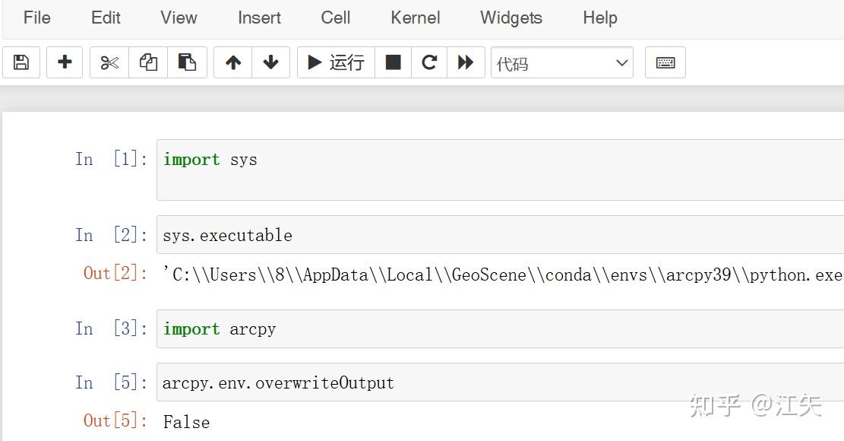Open the Kernel menu
844x441 pixels.
415,17
